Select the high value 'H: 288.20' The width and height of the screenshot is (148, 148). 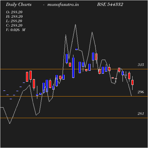pos(14,17)
